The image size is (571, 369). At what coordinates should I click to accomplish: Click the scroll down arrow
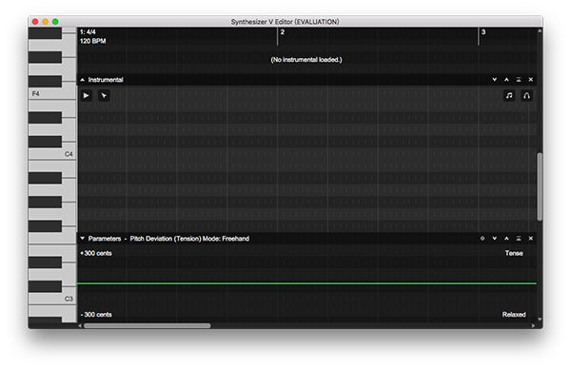[540, 320]
